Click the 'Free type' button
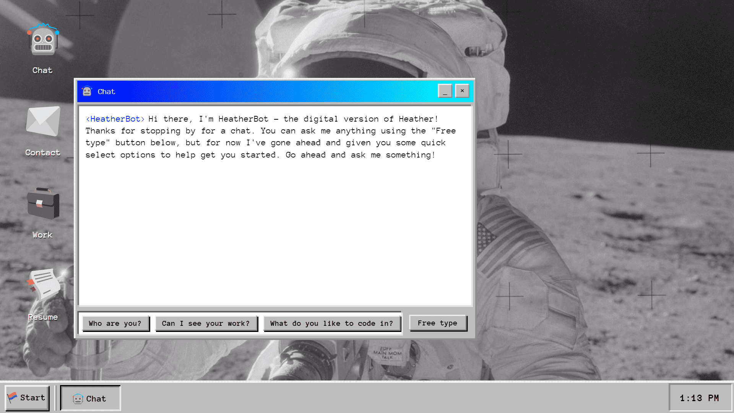Viewport: 734px width, 413px height. (437, 323)
